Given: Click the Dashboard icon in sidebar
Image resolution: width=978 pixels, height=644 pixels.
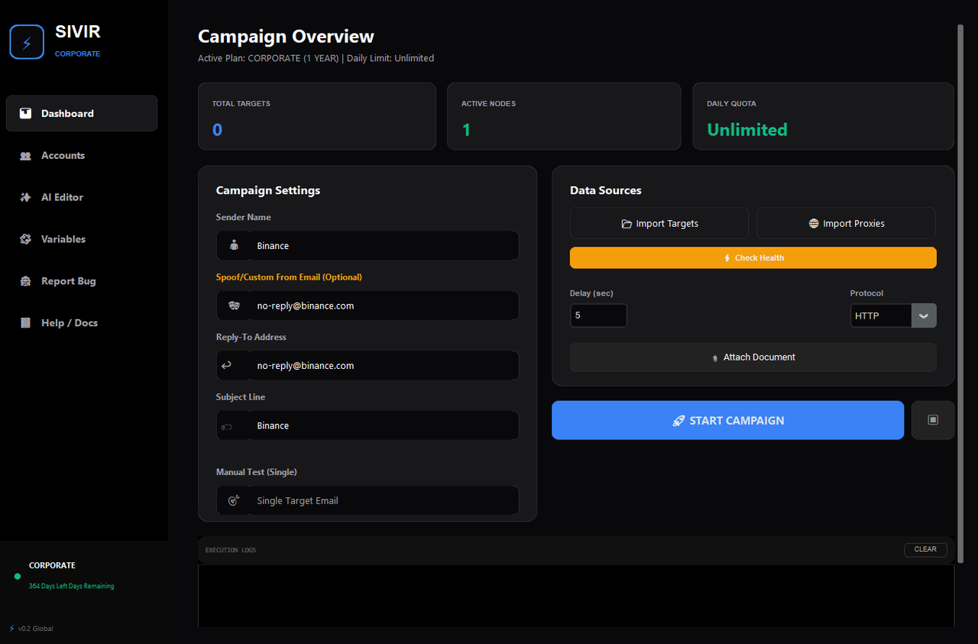Looking at the screenshot, I should [26, 113].
